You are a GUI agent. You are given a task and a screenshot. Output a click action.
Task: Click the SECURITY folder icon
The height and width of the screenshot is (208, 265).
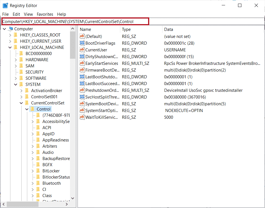pyautogui.click(x=21, y=72)
